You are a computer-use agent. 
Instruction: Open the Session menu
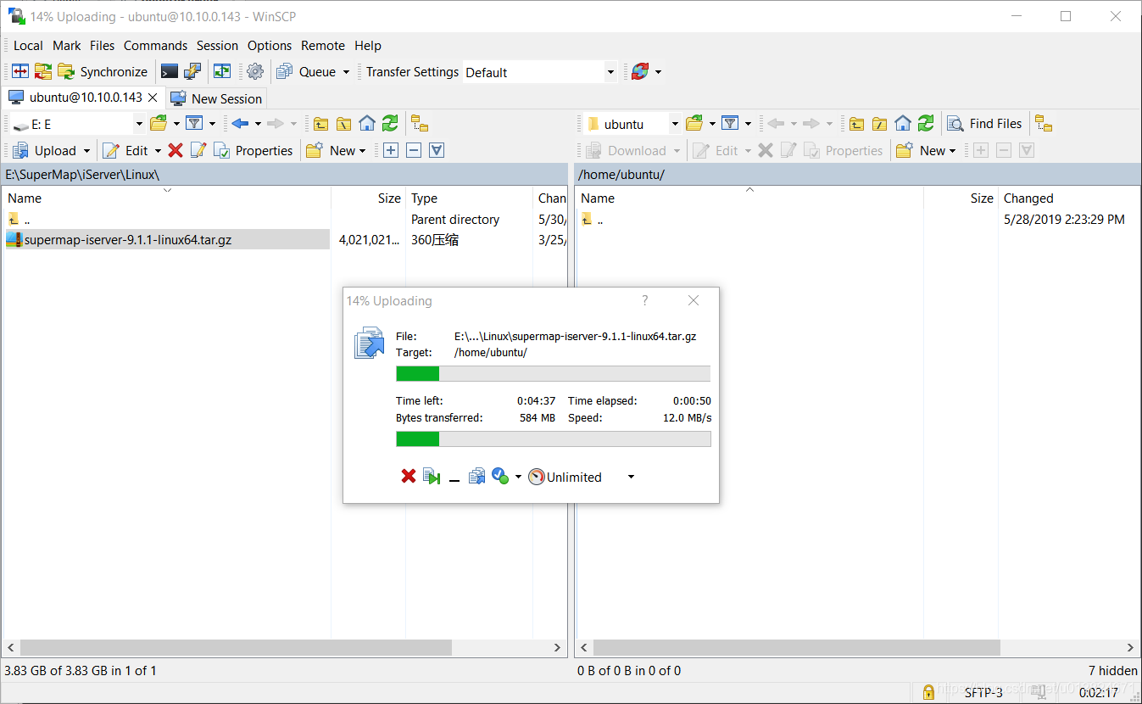tap(217, 46)
